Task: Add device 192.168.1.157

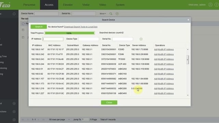Action: pos(156,79)
